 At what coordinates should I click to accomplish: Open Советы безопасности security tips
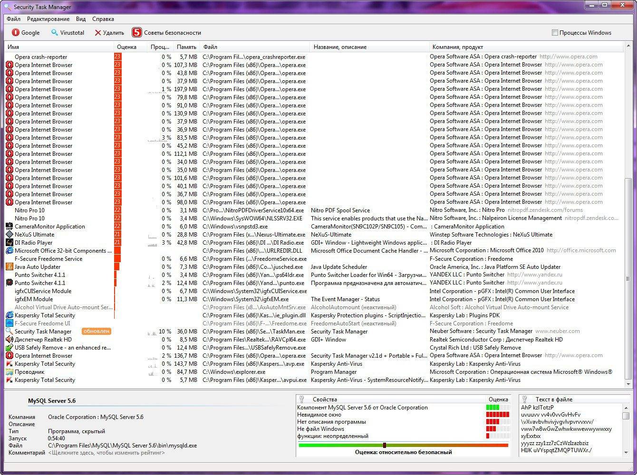point(166,33)
